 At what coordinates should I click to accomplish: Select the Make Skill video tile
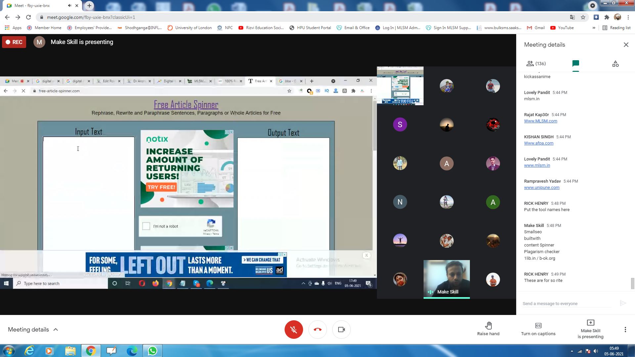tap(446, 279)
